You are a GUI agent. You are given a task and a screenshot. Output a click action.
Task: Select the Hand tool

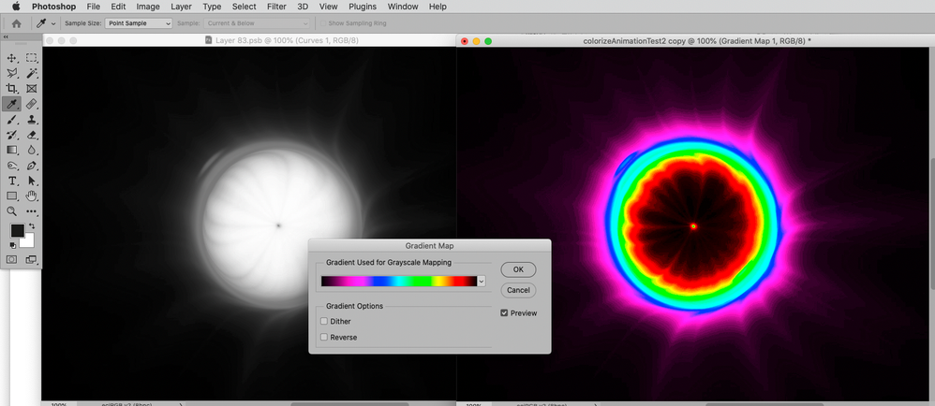(x=32, y=196)
